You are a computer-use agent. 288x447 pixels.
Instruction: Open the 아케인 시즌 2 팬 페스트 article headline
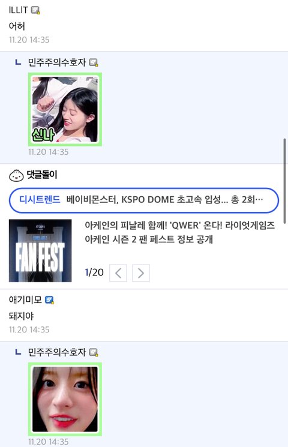[179, 232]
